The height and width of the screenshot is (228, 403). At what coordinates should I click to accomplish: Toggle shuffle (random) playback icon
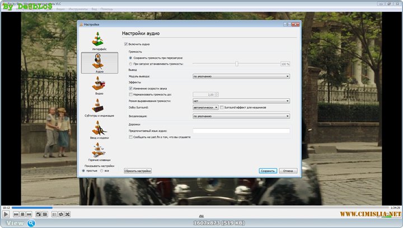point(68,214)
